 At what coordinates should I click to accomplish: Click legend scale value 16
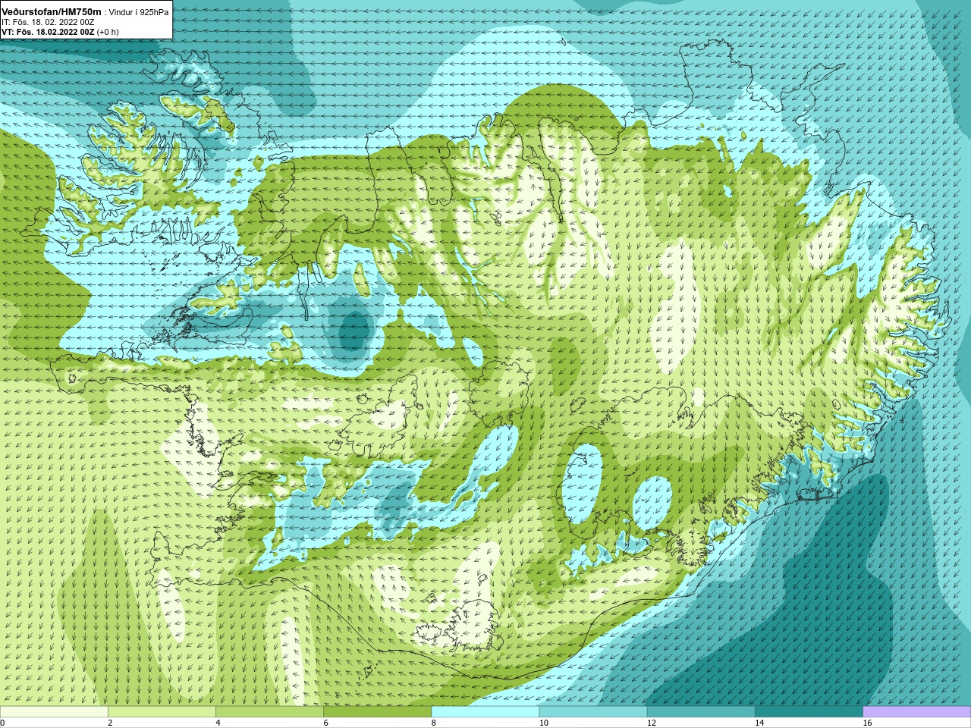click(867, 723)
